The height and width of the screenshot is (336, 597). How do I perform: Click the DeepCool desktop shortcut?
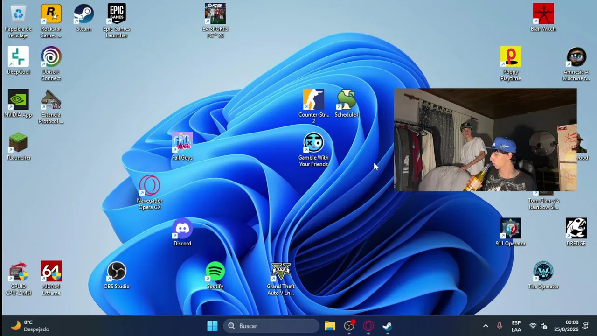(18, 61)
